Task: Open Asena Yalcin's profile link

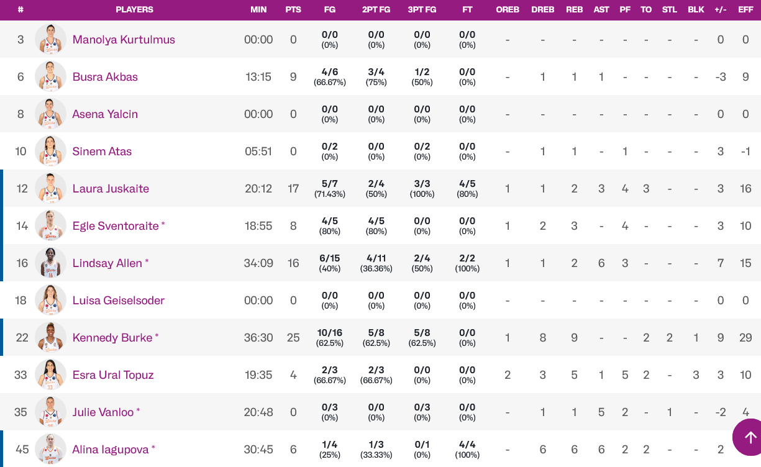Action: click(x=105, y=114)
